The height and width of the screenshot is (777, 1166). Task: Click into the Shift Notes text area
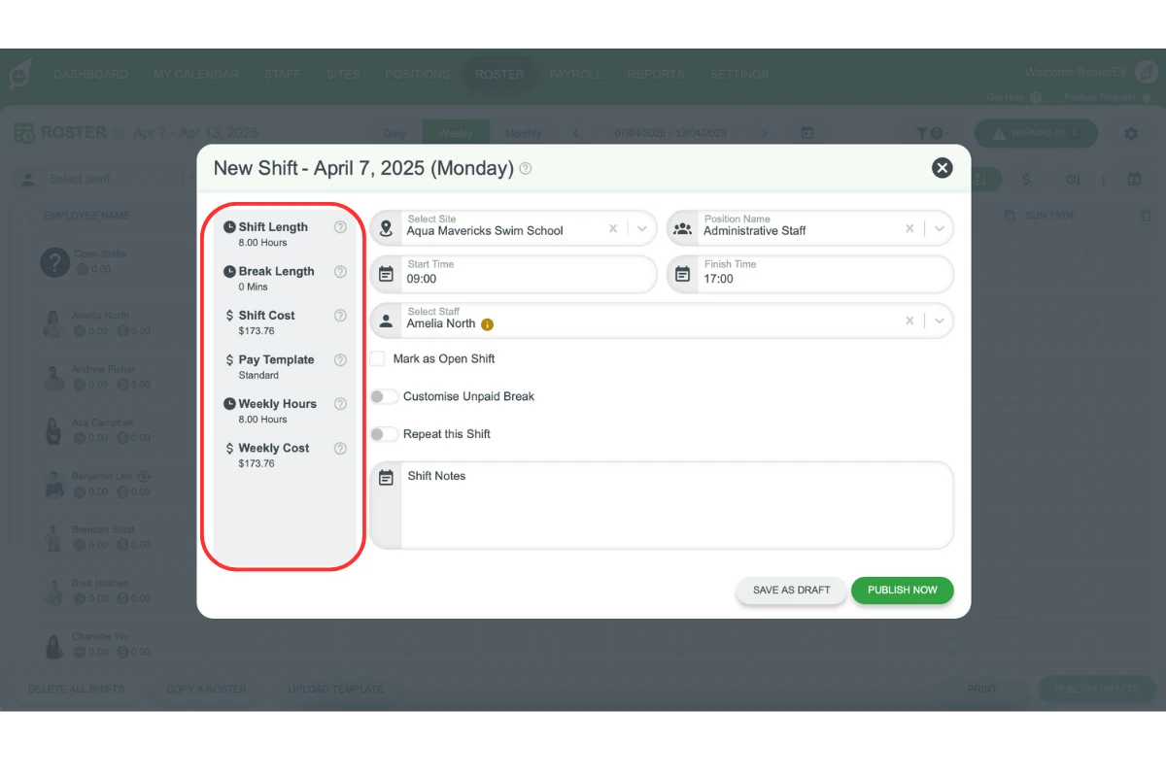[x=676, y=505]
